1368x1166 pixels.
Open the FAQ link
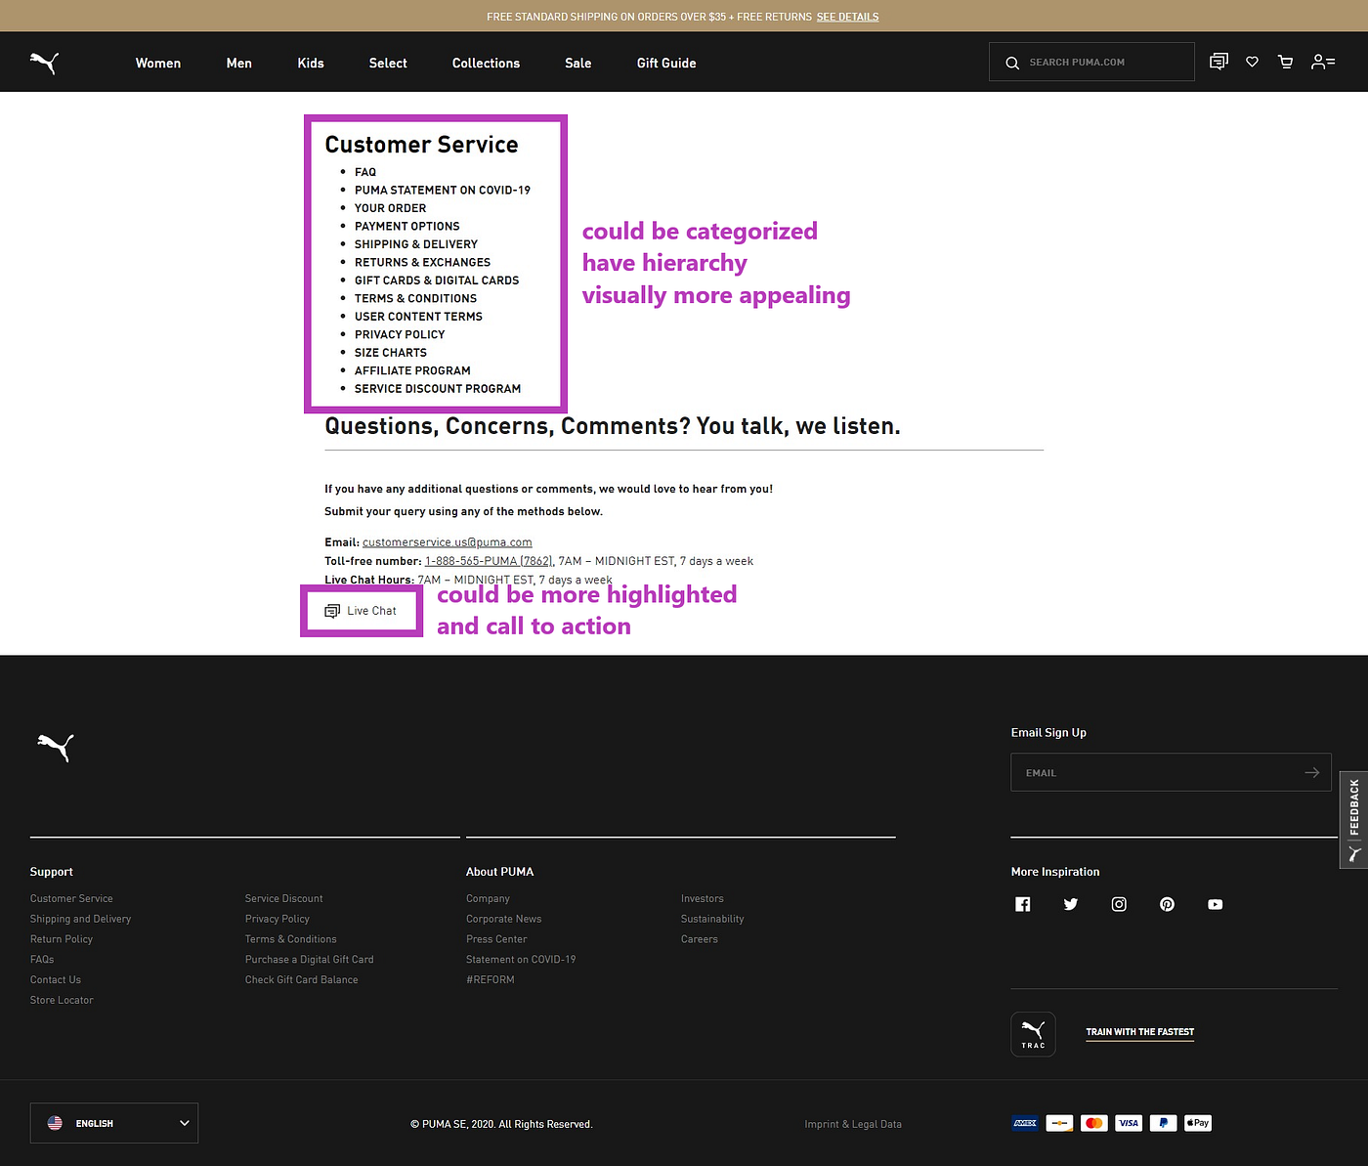click(365, 172)
